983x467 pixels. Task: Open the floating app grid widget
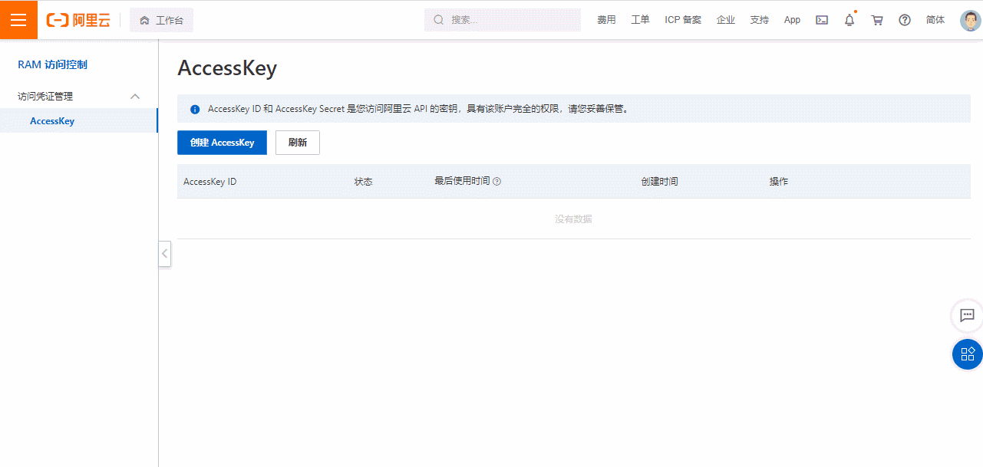coord(967,354)
